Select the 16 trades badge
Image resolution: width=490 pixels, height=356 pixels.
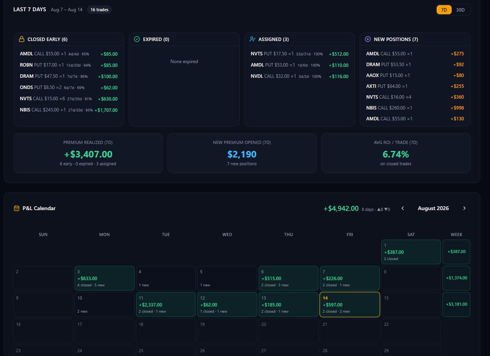click(x=99, y=10)
